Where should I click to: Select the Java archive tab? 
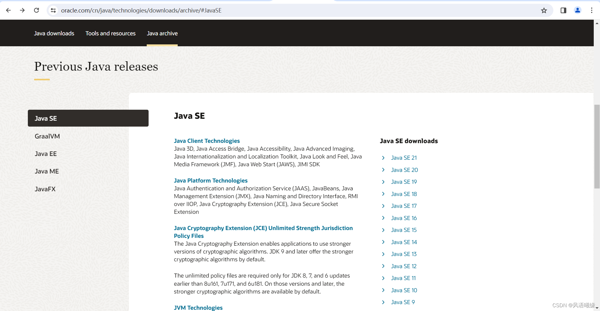pos(162,33)
